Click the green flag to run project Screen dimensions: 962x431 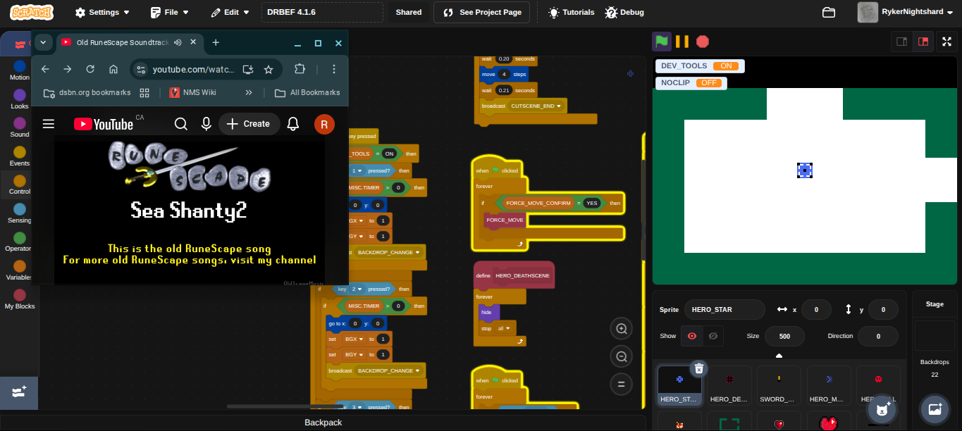tap(661, 42)
